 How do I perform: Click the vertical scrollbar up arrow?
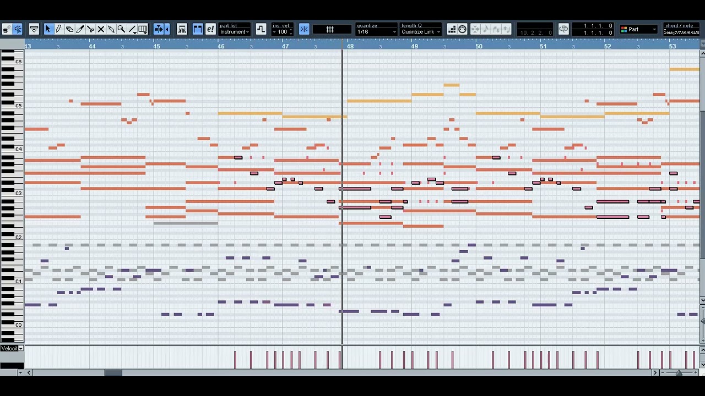click(702, 53)
